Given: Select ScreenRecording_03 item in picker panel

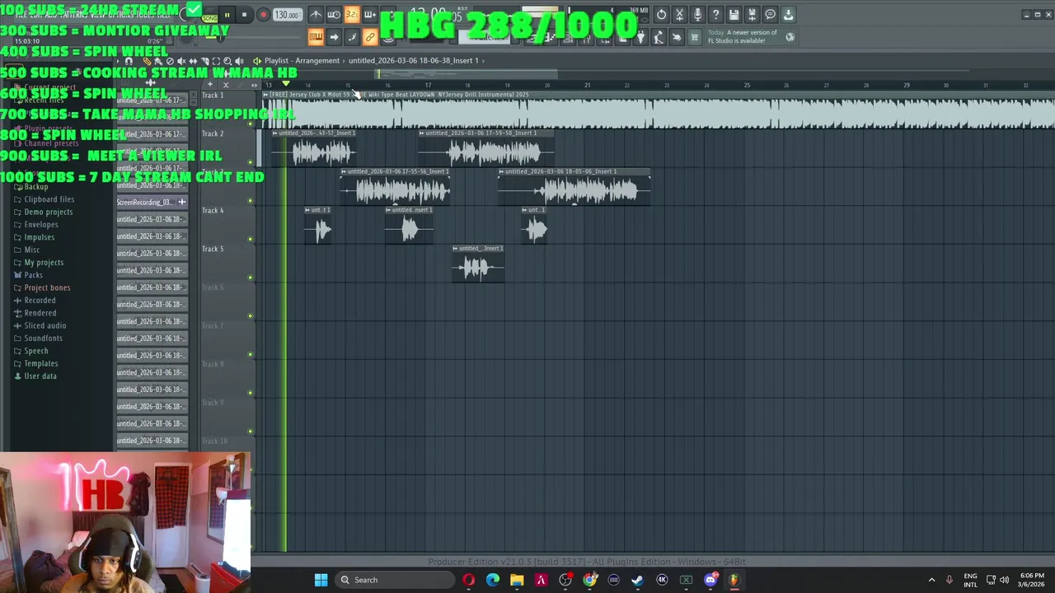Looking at the screenshot, I should [152, 202].
